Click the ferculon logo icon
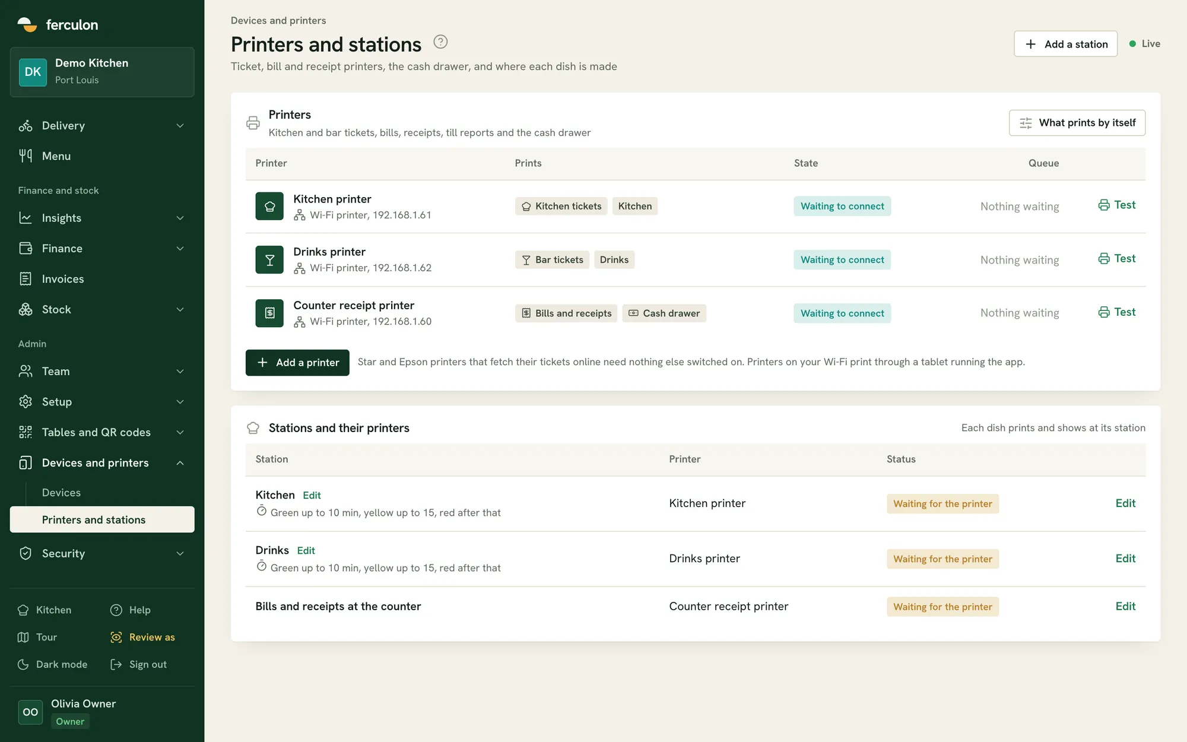1187x742 pixels. pyautogui.click(x=27, y=24)
